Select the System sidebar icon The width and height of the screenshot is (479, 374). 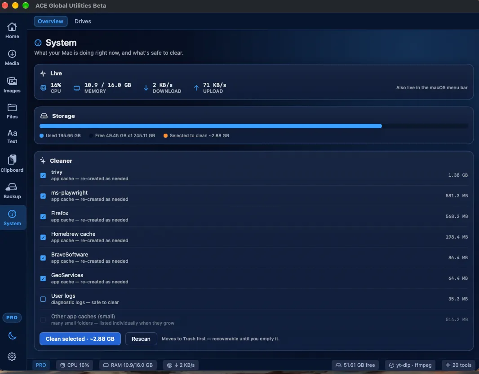tap(12, 217)
